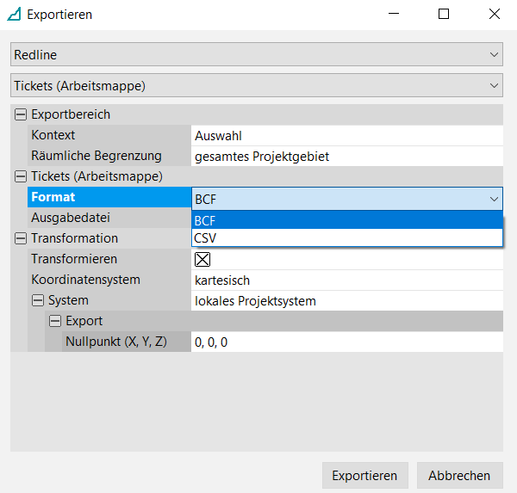Toggle the Transformieren checkbox
This screenshot has height=493, width=517.
point(203,259)
